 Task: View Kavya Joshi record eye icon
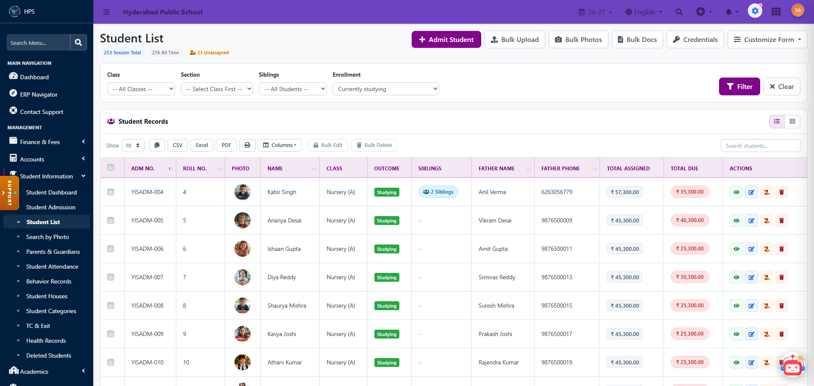[736, 334]
